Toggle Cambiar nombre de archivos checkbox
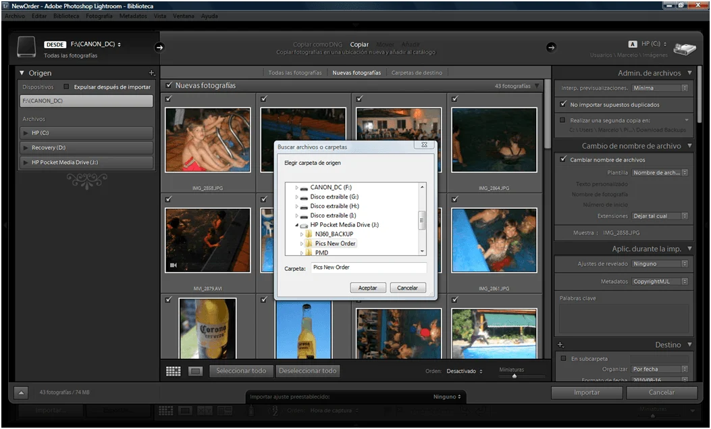Viewport: 711px width, 429px height. click(x=562, y=159)
